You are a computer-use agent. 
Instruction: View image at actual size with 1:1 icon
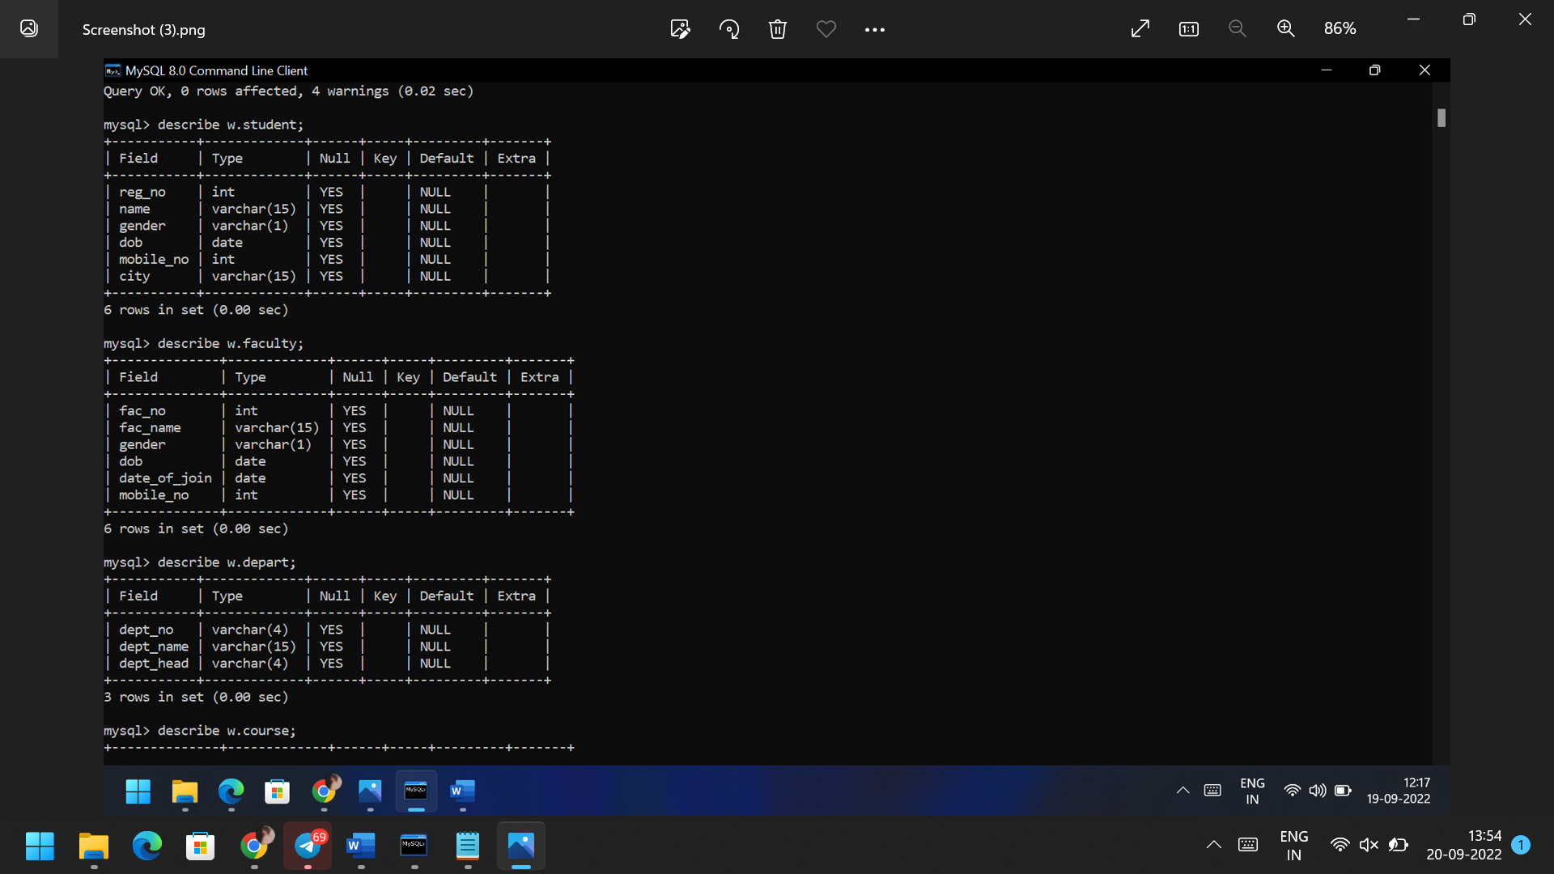(1188, 29)
